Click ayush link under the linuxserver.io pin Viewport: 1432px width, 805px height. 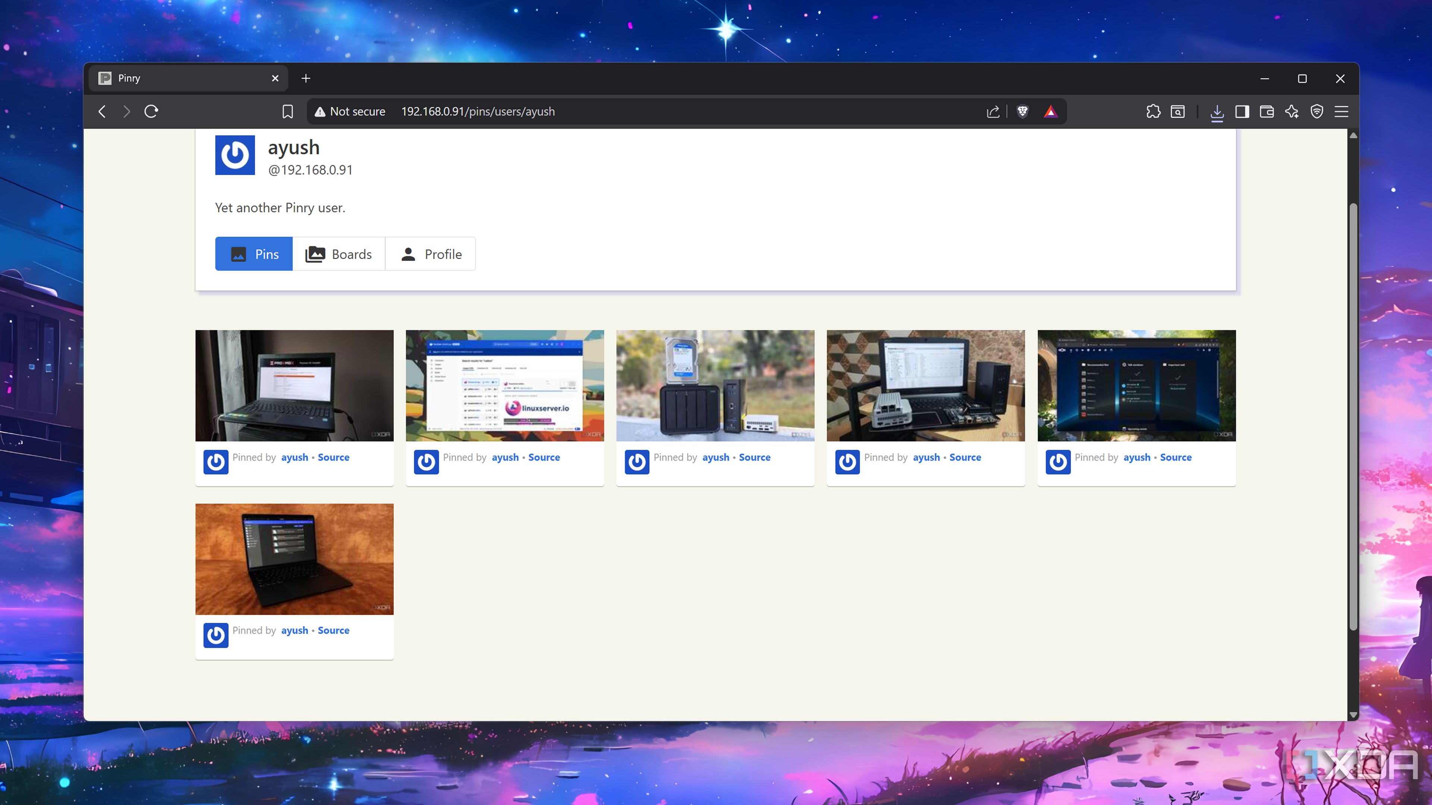point(505,457)
